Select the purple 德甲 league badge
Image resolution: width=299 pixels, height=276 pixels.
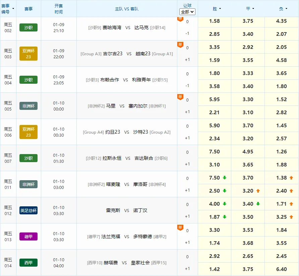tap(28, 237)
